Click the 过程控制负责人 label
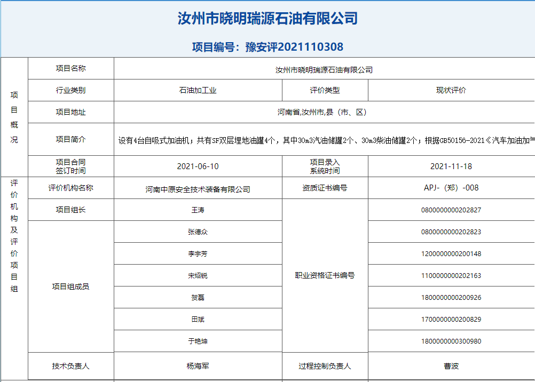The image size is (535, 382). point(325,366)
